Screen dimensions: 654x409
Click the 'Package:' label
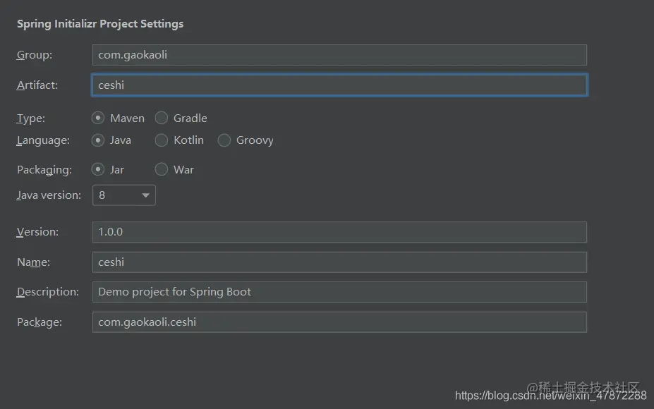[x=40, y=322]
